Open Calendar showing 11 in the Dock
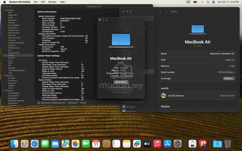 (96, 143)
